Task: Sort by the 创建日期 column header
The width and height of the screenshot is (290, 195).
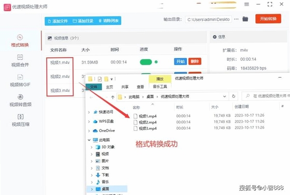Action: coord(242,107)
